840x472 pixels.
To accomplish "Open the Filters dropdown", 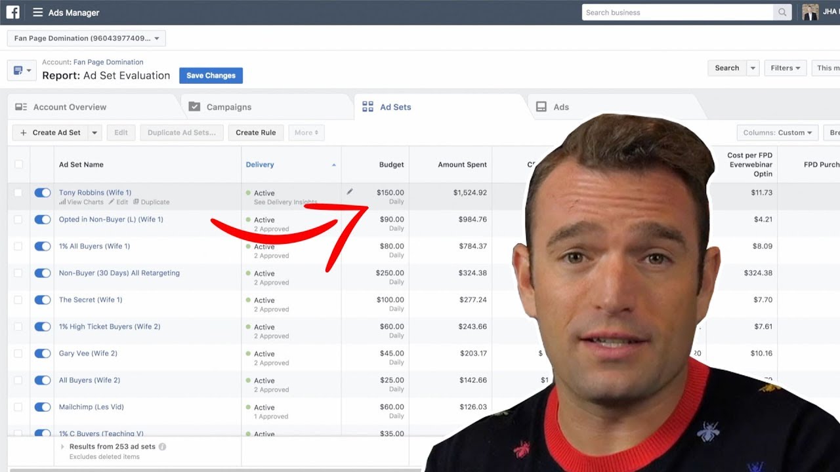I will 786,68.
